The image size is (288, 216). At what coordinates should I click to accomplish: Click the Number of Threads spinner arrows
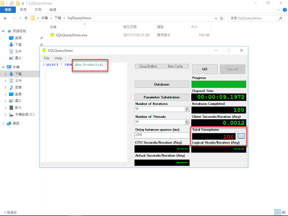coord(187,122)
